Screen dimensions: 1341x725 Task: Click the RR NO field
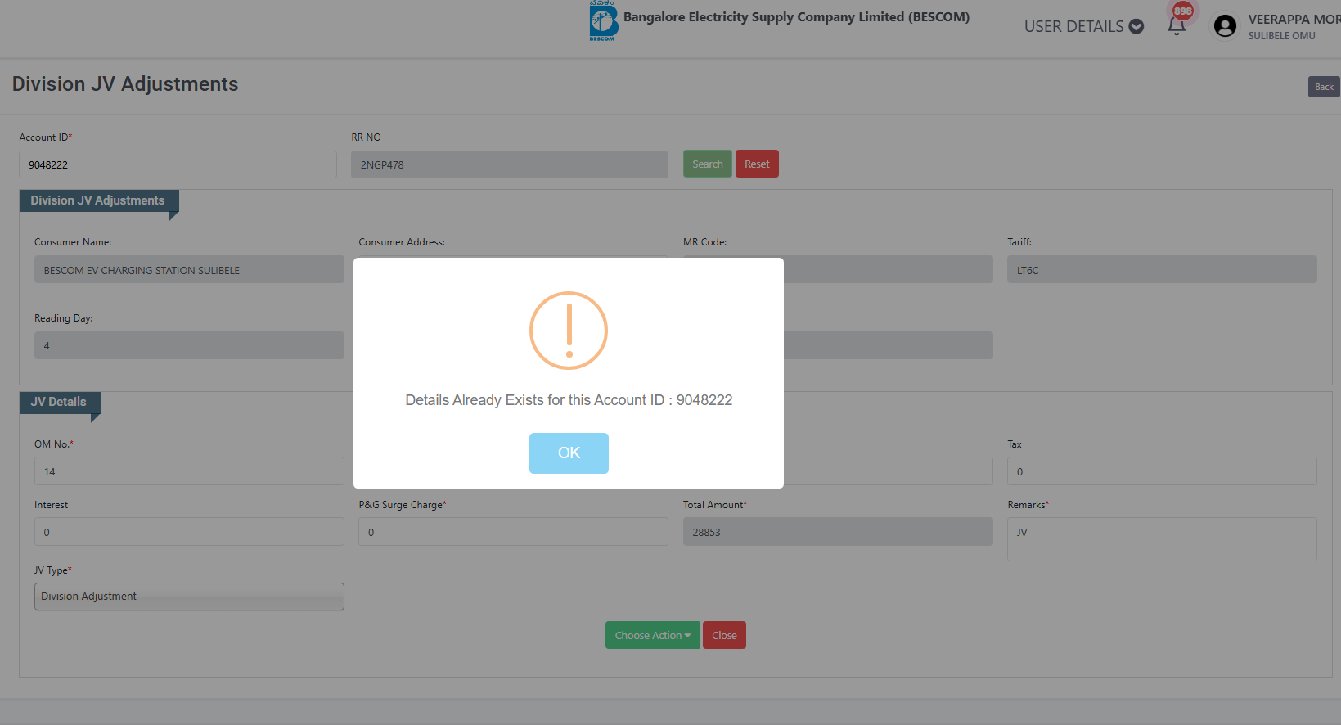click(510, 164)
